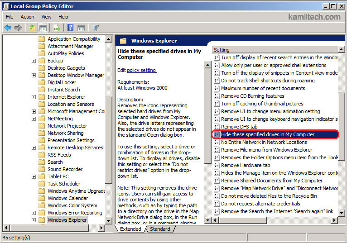Click the tree pane horizontal scroll left arrow
The width and height of the screenshot is (347, 243).
(6, 228)
